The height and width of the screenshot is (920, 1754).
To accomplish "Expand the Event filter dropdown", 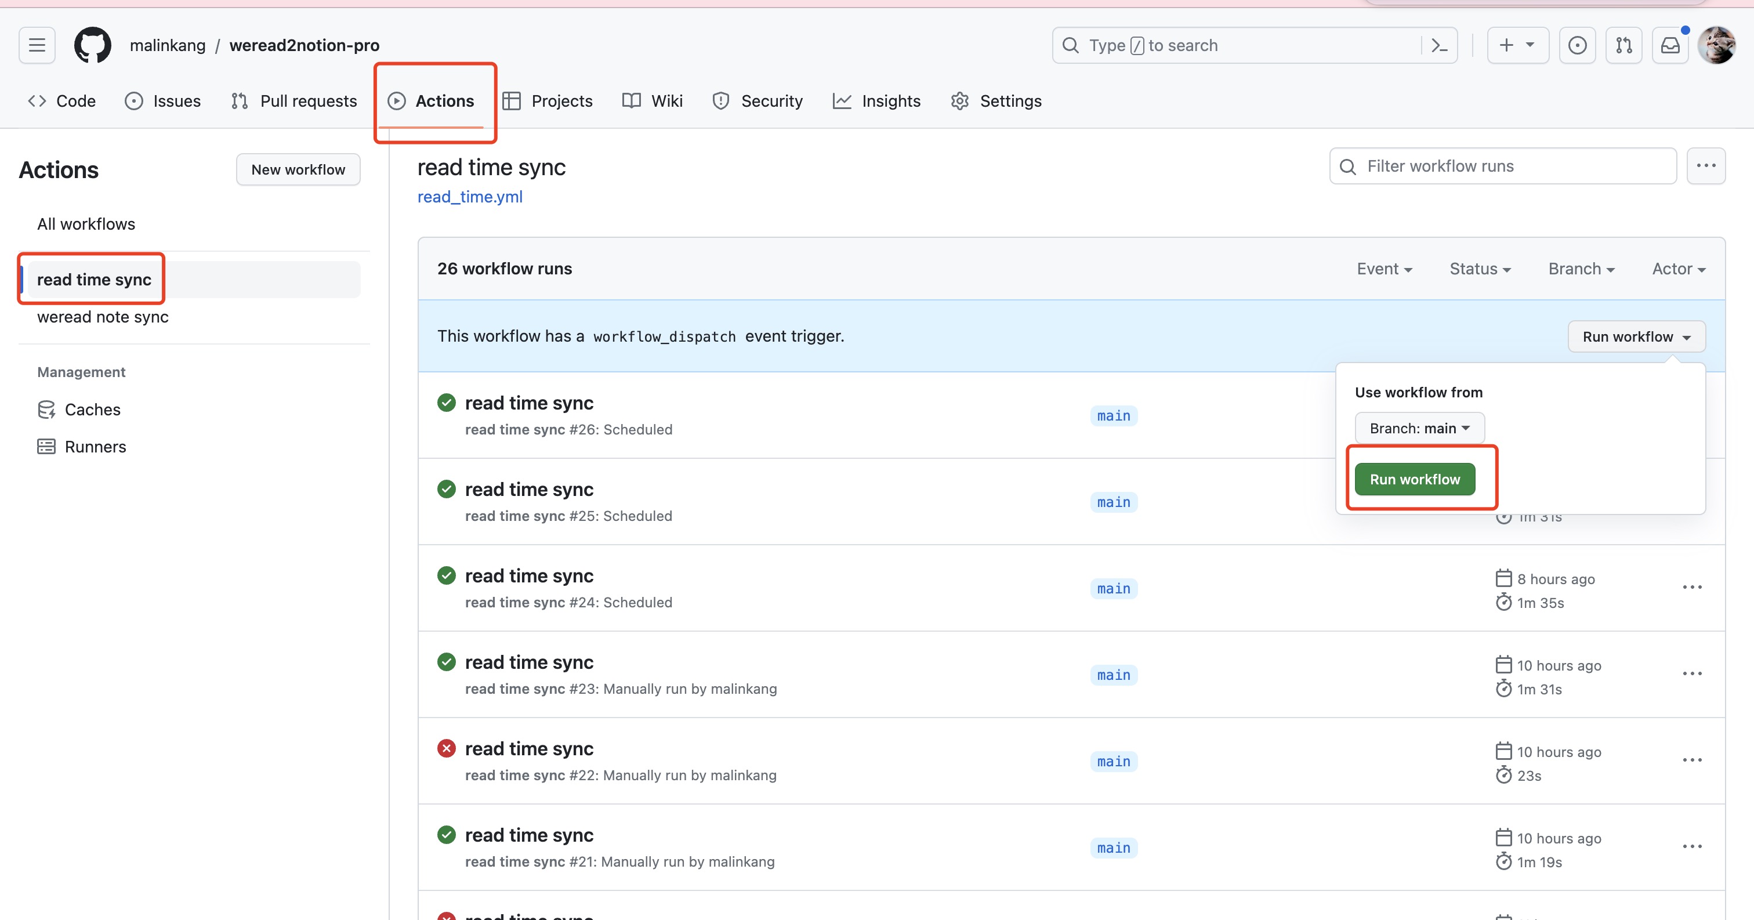I will click(x=1383, y=269).
